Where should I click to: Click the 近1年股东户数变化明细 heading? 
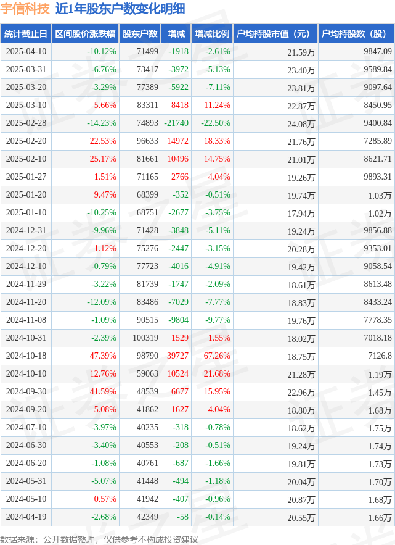(x=120, y=9)
